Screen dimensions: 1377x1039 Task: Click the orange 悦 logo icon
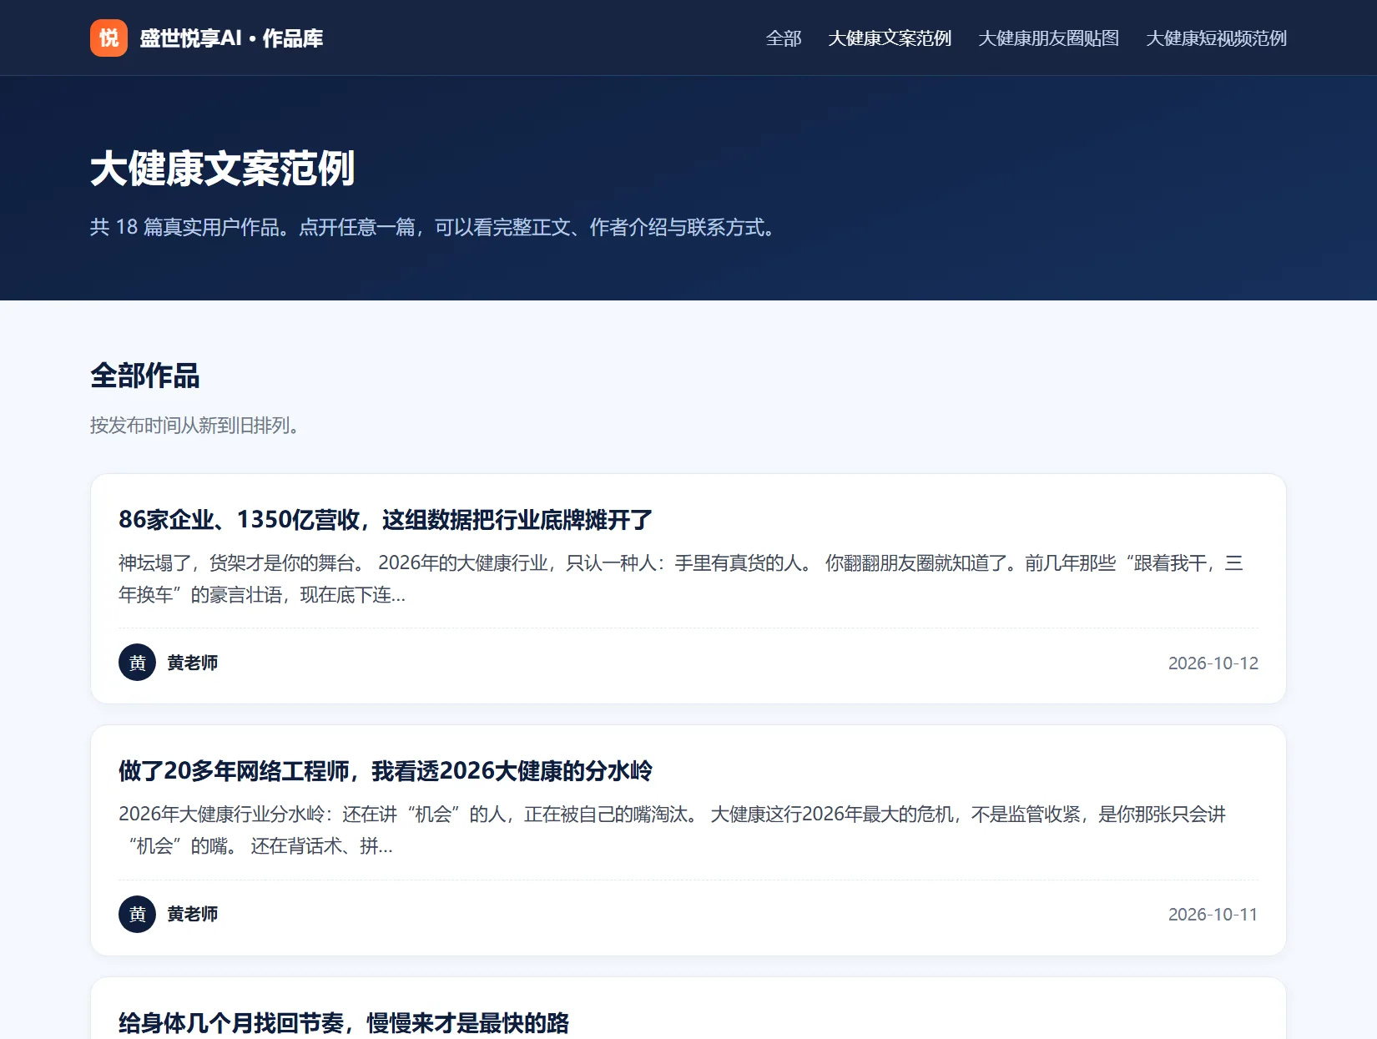pos(108,38)
